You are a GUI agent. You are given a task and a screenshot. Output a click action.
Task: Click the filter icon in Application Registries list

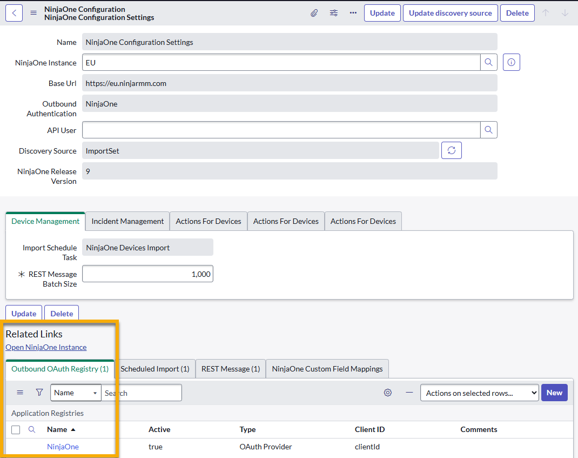(x=39, y=392)
